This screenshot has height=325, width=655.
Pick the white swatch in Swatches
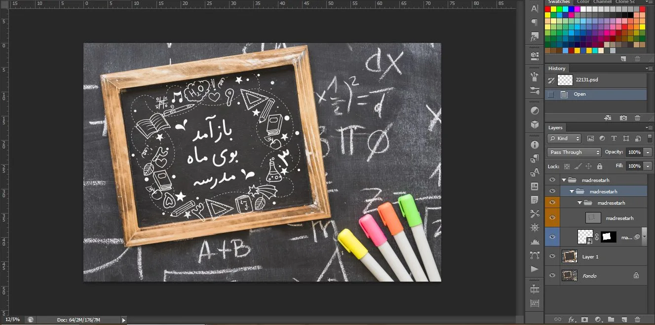[x=583, y=9]
